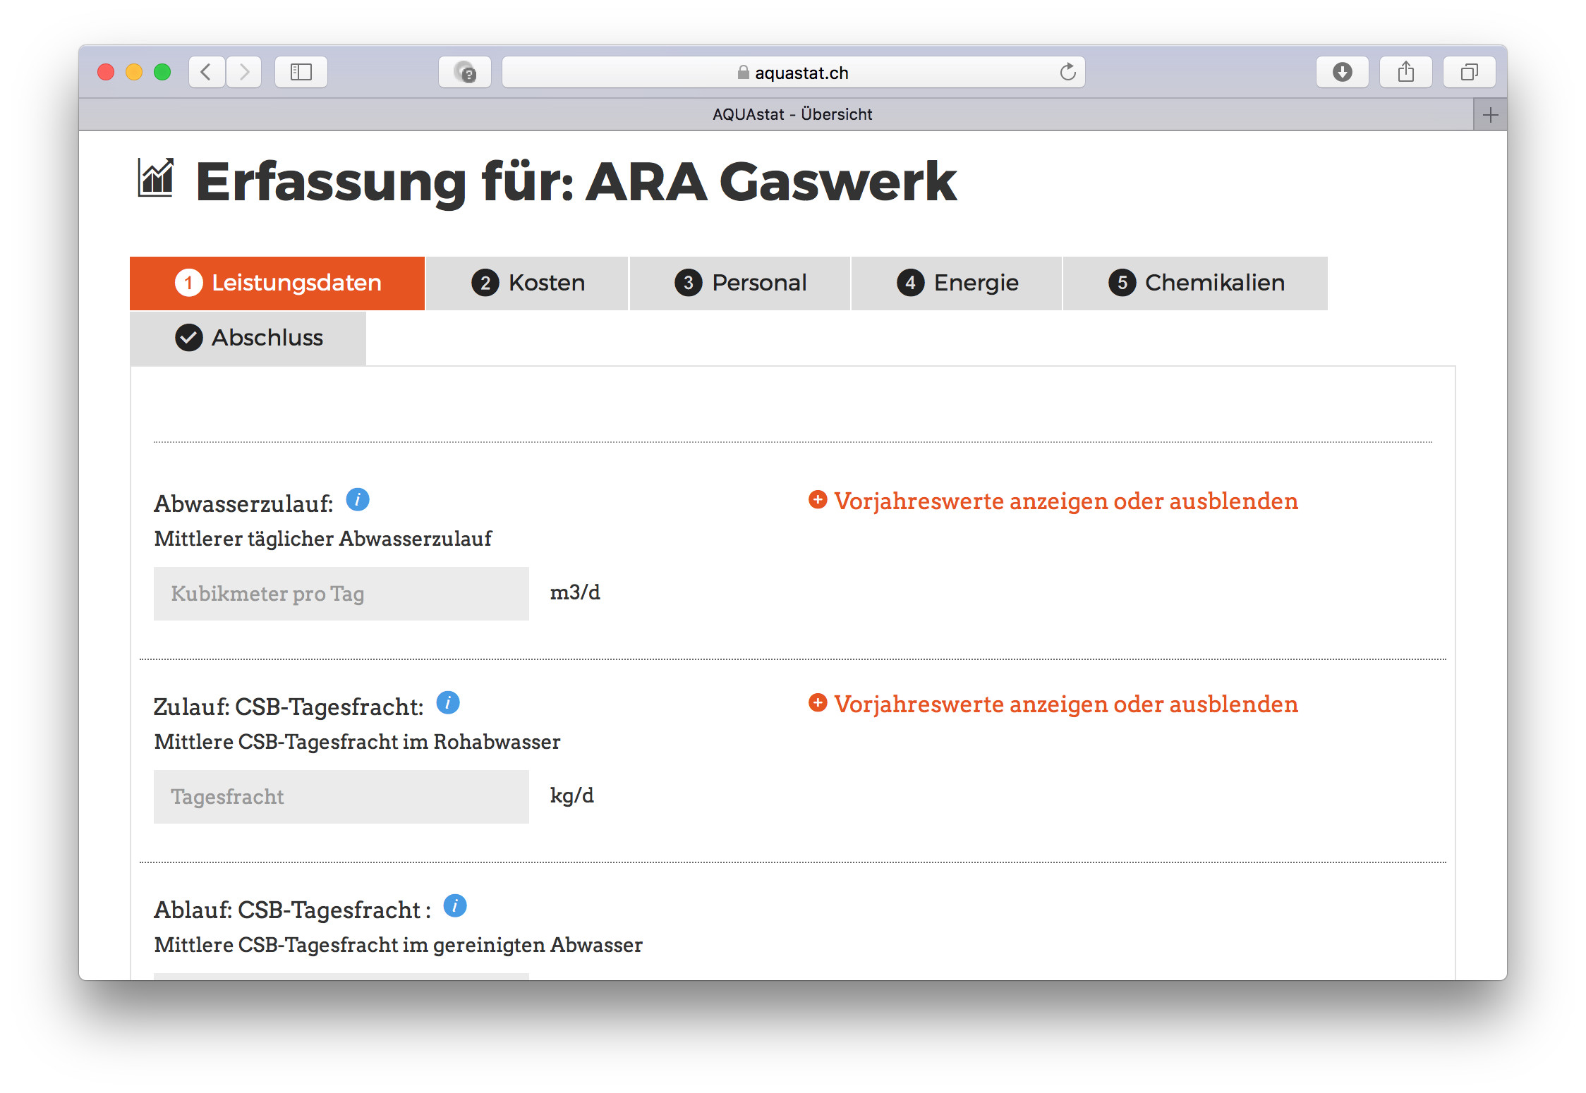Viewport: 1586px width, 1093px height.
Task: Click the chart icon beside page title
Action: pos(156,179)
